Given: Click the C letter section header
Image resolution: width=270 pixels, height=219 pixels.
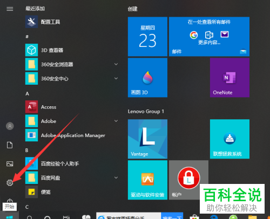Looking at the screenshot, I should pos(27,207).
